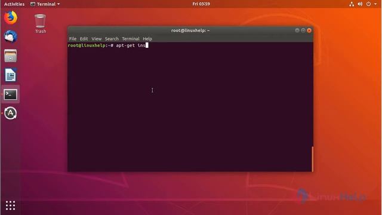Open the Help menu in terminal
Viewport: 382px width, 215px height.
click(x=147, y=39)
